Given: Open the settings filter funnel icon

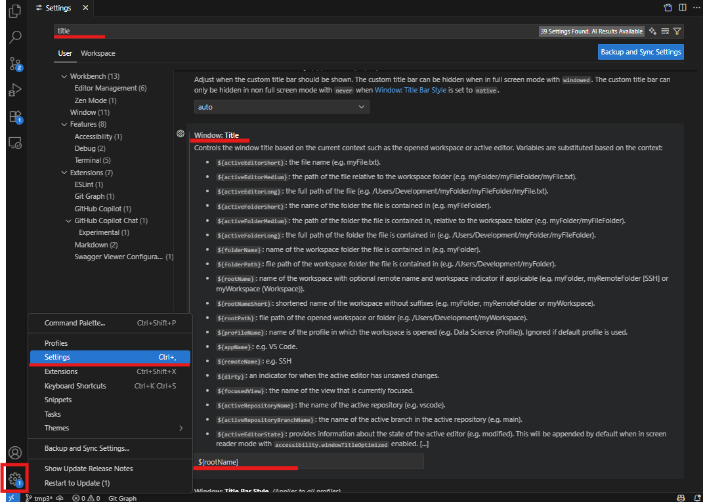Looking at the screenshot, I should [x=677, y=31].
